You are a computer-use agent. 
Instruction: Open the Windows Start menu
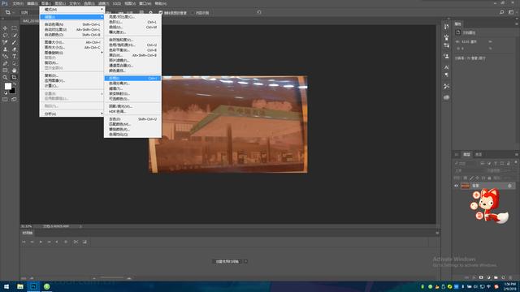tap(6, 286)
